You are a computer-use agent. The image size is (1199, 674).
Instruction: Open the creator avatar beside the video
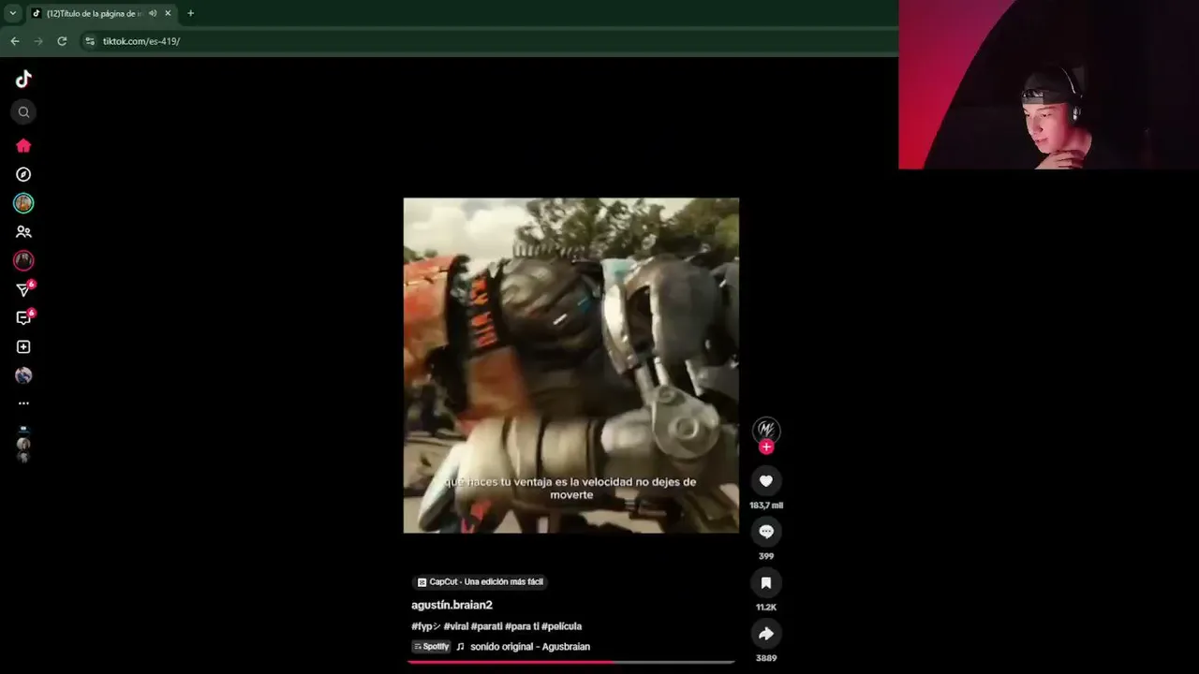pyautogui.click(x=766, y=430)
